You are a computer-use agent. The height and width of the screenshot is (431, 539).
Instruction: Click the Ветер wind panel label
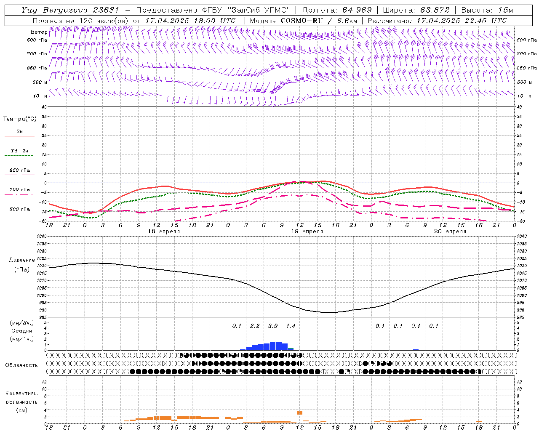[39, 32]
